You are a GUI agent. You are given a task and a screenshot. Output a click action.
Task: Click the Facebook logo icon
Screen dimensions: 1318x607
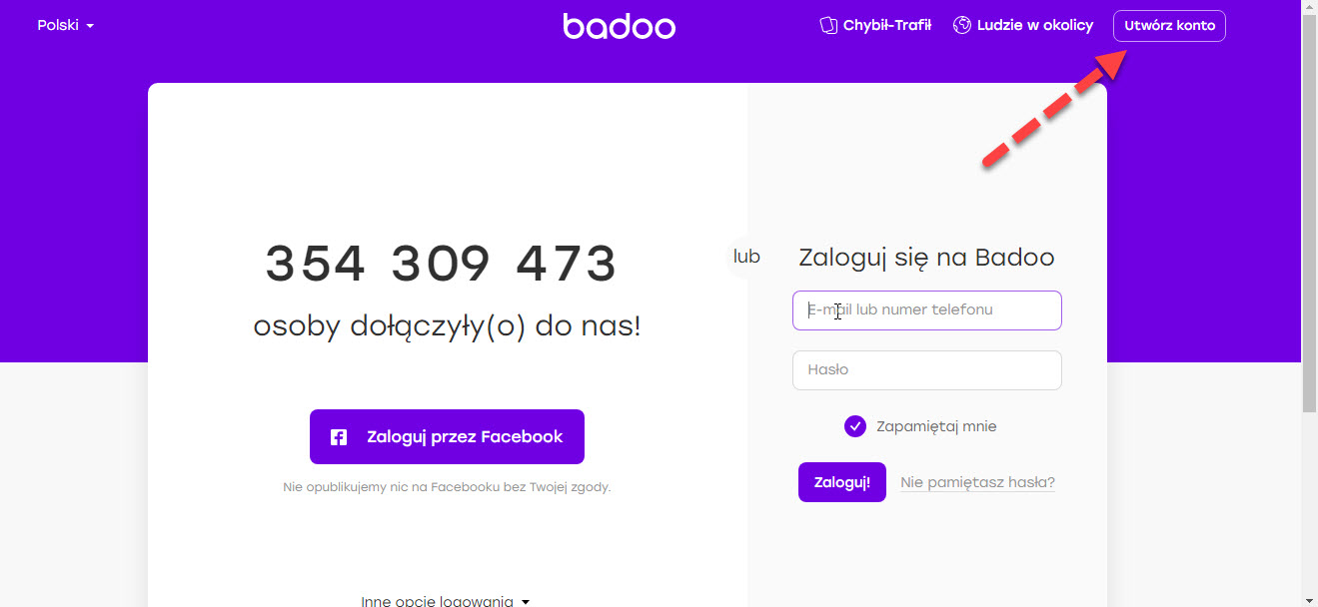[339, 437]
